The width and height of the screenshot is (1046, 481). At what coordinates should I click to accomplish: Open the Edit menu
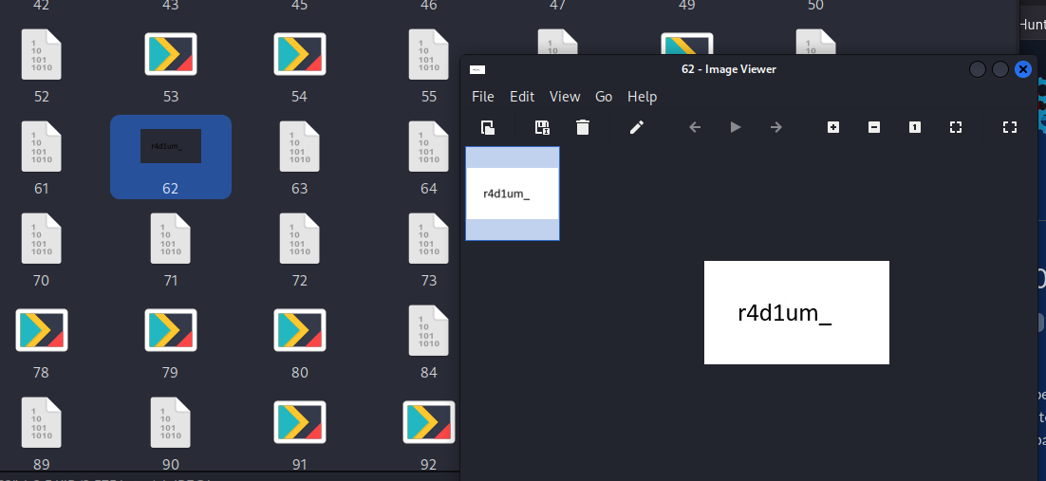pos(522,97)
